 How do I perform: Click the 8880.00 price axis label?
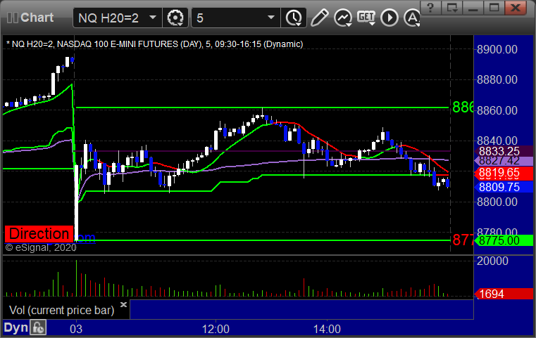pos(497,80)
